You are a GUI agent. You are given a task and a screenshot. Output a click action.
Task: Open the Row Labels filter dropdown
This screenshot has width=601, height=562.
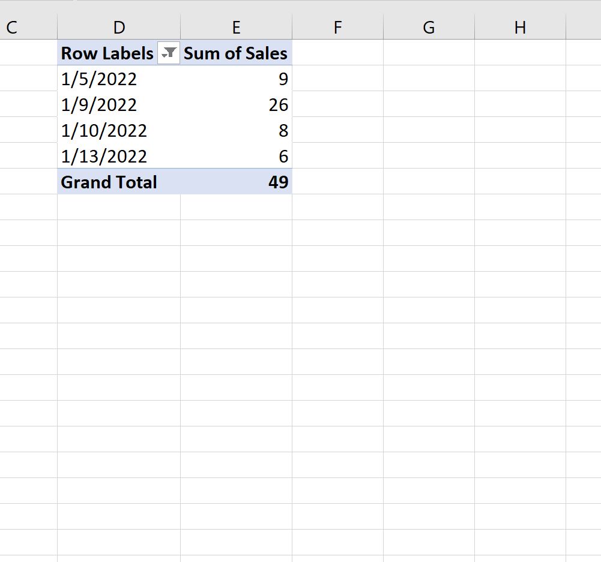coord(169,53)
